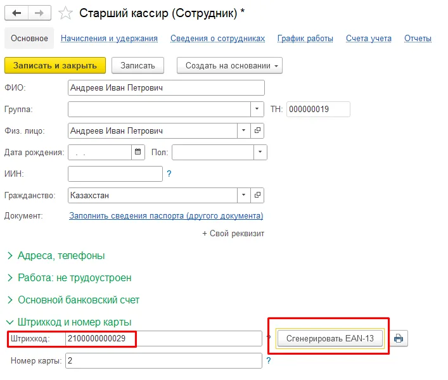The image size is (448, 380).
Task: Click into the Гражданство field with Казахстан
Action: (153, 195)
